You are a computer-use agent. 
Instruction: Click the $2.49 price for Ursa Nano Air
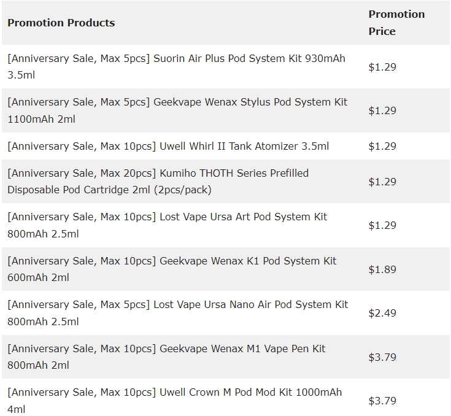(382, 313)
